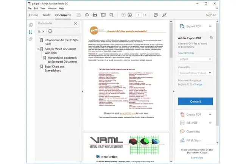Open the File menu
The width and height of the screenshot is (246, 164).
pos(30,8)
